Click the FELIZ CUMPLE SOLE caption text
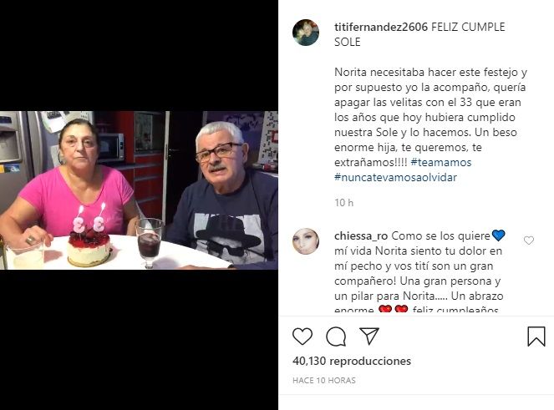Screen dimensions: 554x410 tap(419, 34)
